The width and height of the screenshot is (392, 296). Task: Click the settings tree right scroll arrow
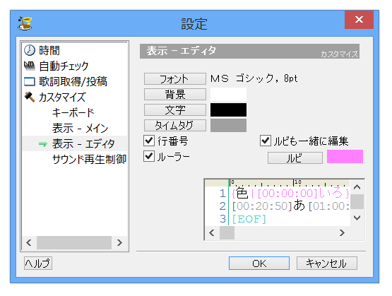click(x=119, y=242)
